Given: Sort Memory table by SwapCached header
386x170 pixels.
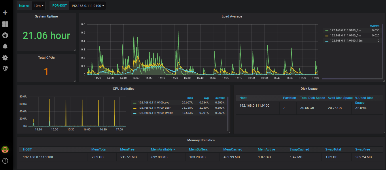Looking at the screenshot, I should [x=299, y=149].
